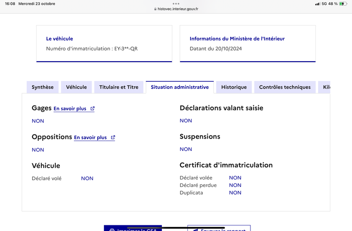Viewport: 352px width, 231px height.
Task: Open the Synthèse tab
Action: click(43, 87)
